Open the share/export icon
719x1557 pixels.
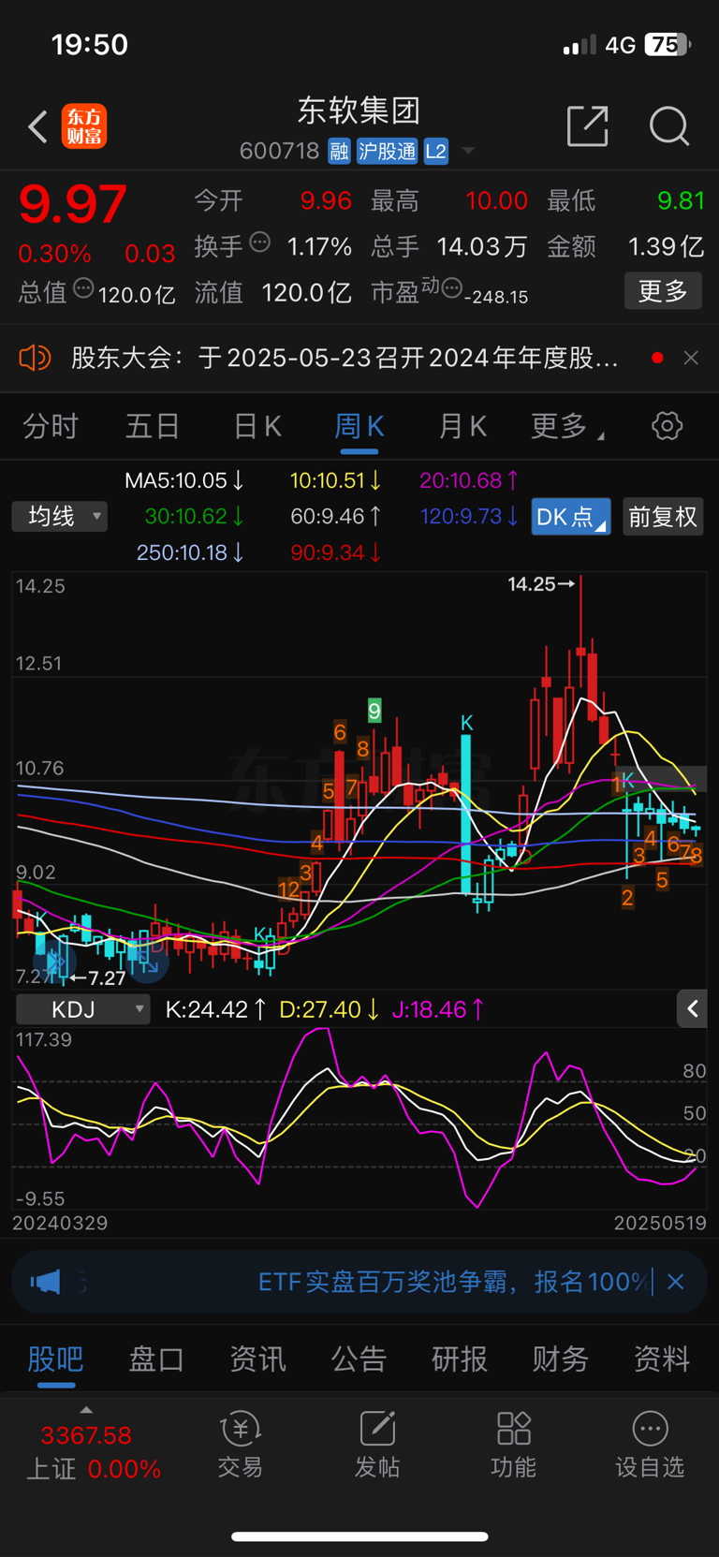588,125
